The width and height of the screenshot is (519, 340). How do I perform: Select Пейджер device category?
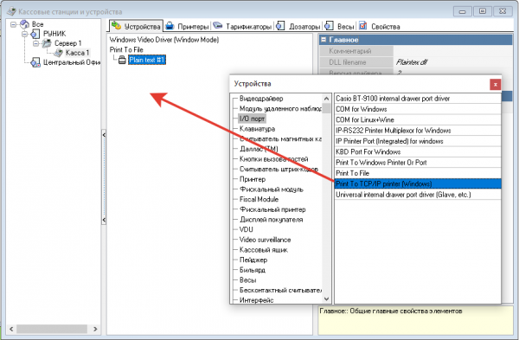253,260
